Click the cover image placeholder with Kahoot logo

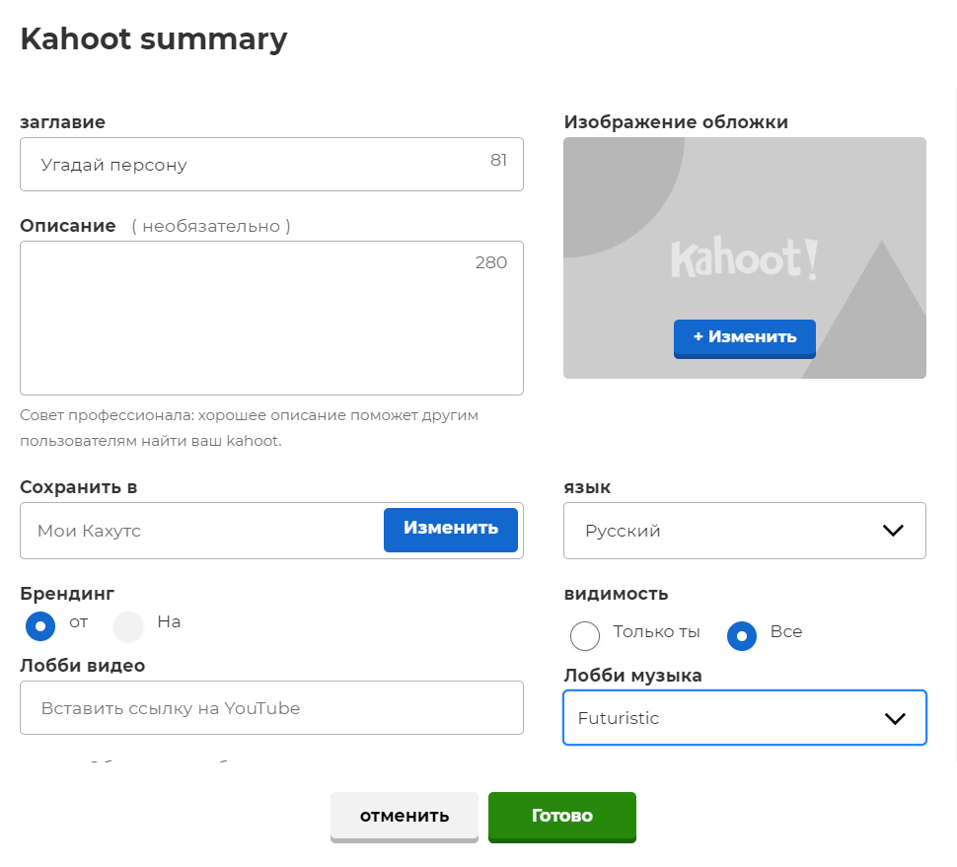click(x=745, y=257)
